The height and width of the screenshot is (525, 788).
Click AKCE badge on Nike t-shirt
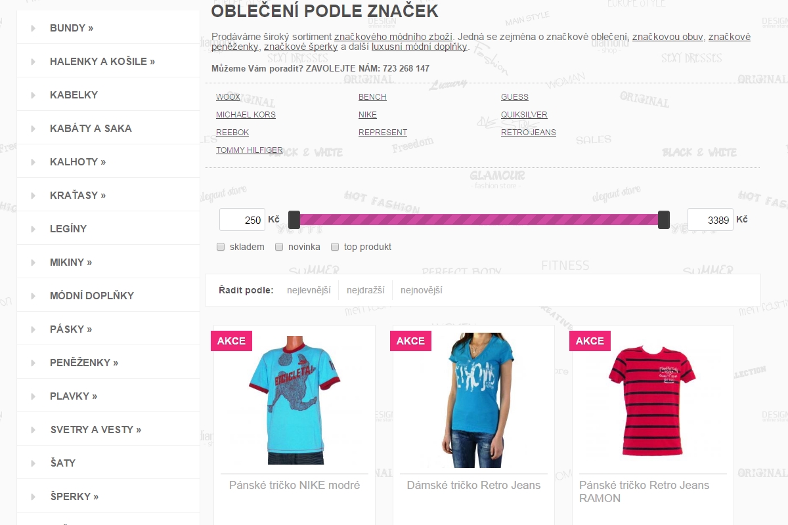tap(231, 341)
